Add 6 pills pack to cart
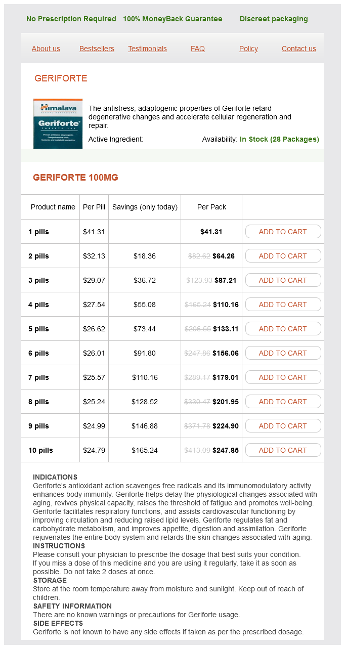The width and height of the screenshot is (345, 649). pos(283,353)
